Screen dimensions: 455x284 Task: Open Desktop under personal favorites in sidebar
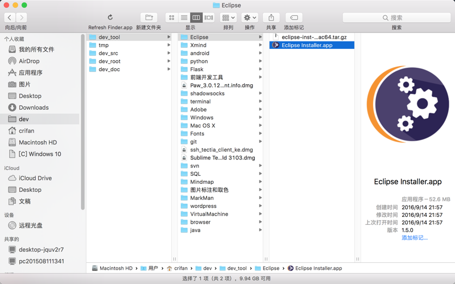39,96
